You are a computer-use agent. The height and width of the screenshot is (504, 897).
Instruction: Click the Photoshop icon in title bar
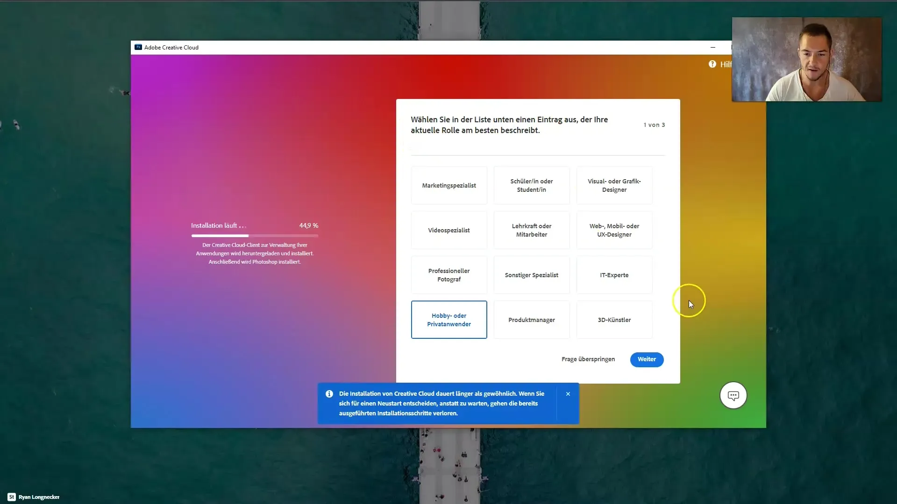[x=138, y=47]
